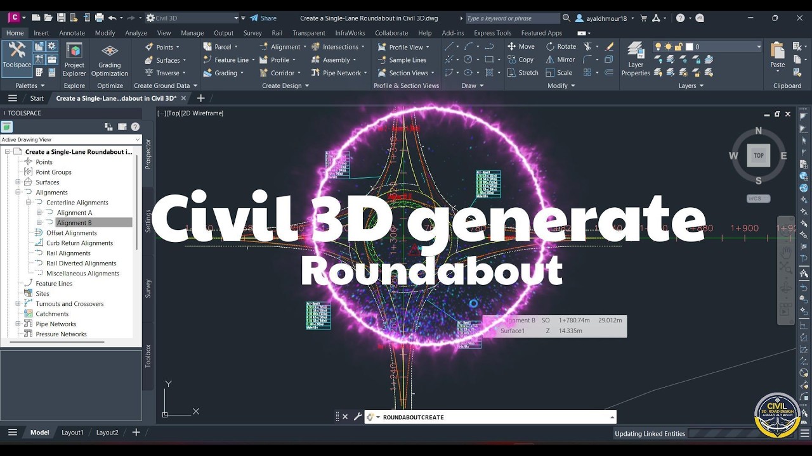Open Toolspace help icon
Screen dimensions: 812x456
pyautogui.click(x=135, y=127)
